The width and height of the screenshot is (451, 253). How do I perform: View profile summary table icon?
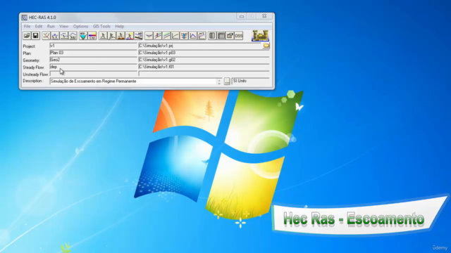221,36
